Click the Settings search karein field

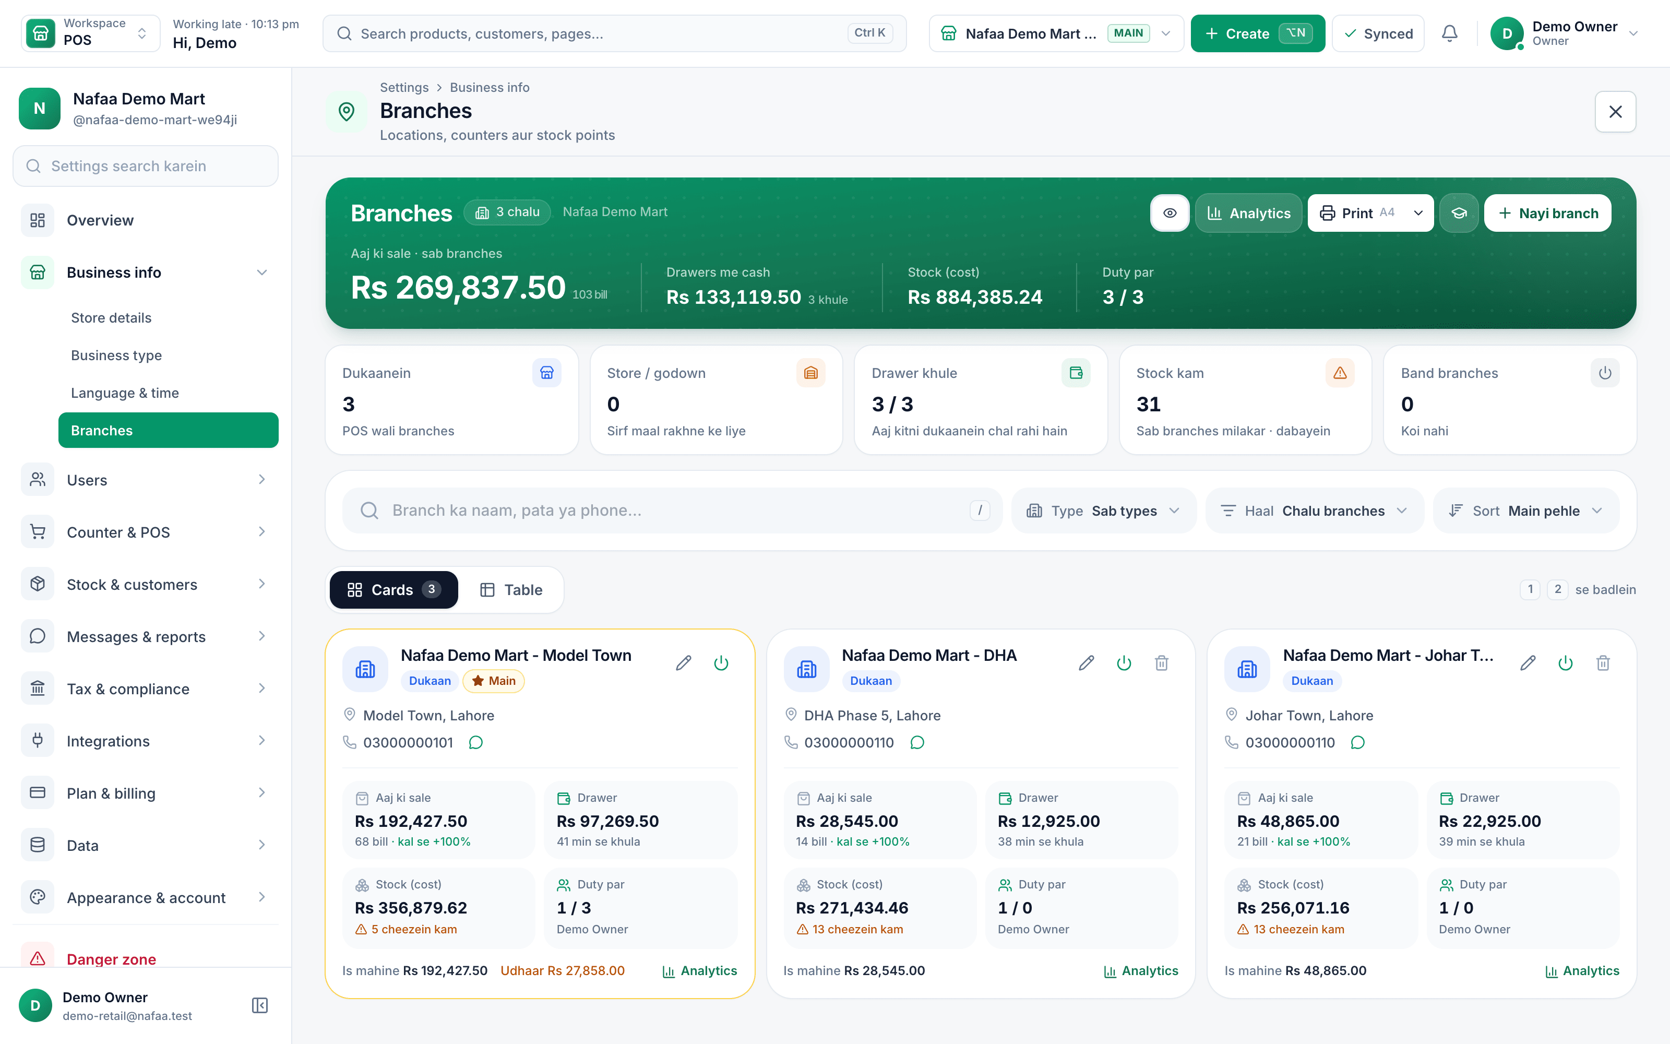[146, 165]
